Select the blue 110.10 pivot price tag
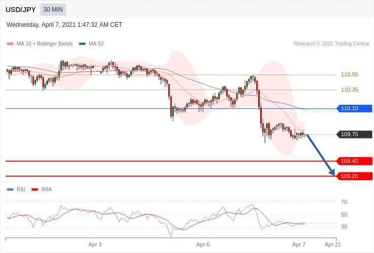 [354, 109]
